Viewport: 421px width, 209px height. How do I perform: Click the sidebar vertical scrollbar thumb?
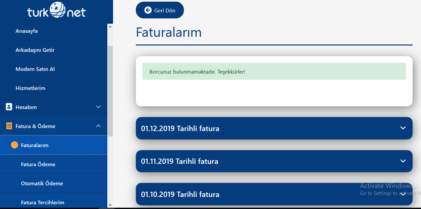coord(110,91)
